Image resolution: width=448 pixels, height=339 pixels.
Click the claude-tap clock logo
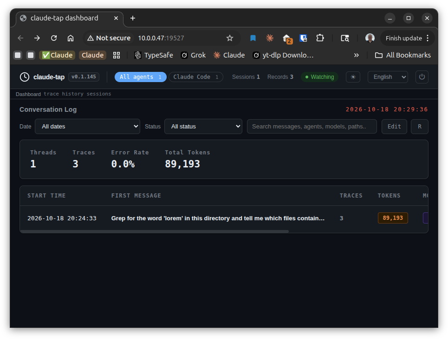pyautogui.click(x=25, y=77)
